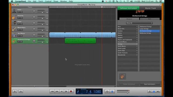The width and height of the screenshot is (173, 97).
Task: Click the Piano track icon
Action: click(x=14, y=23)
